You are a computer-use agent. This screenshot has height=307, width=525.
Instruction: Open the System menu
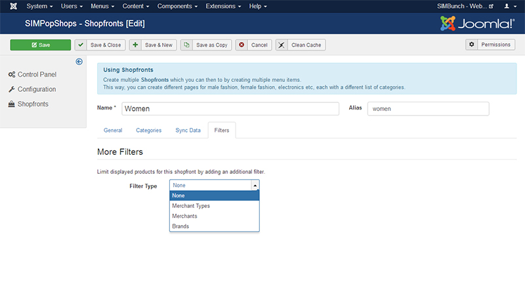[39, 6]
